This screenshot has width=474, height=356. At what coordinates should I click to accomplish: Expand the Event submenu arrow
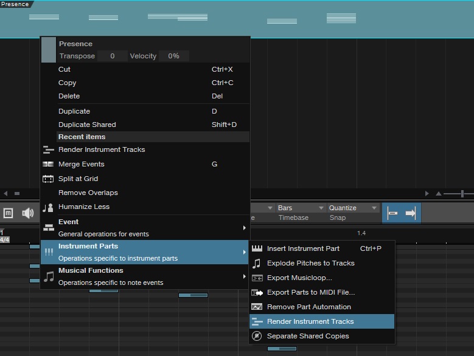244,228
